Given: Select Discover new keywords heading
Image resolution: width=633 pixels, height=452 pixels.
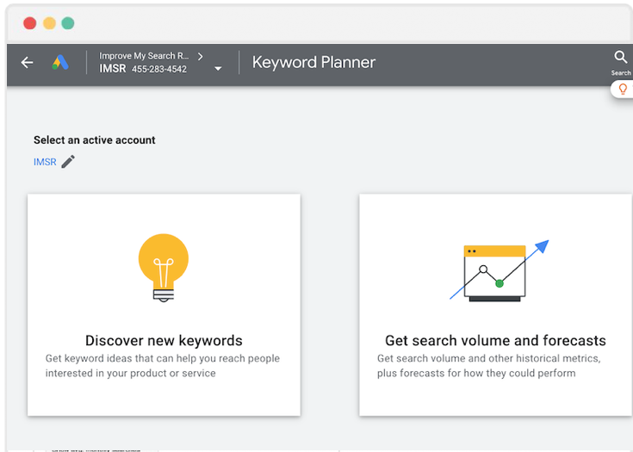Looking at the screenshot, I should [164, 340].
